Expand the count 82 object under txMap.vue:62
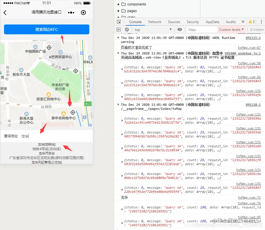 122,83
